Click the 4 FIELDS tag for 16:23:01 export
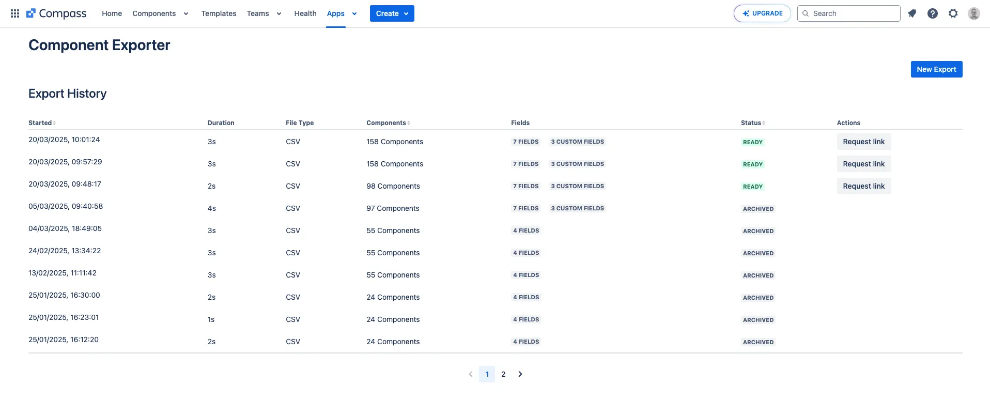Image resolution: width=990 pixels, height=400 pixels. 526,319
